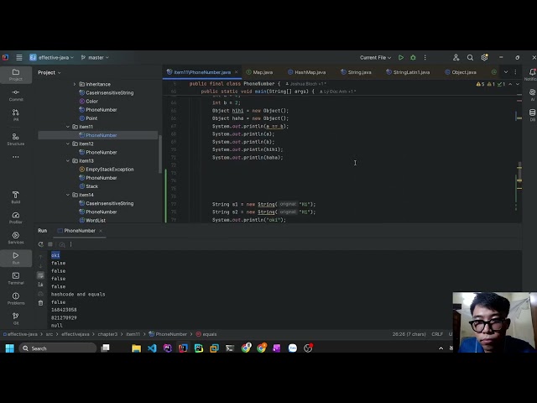Image resolution: width=537 pixels, height=403 pixels.
Task: Click equals method in breadcrumb
Action: [x=206, y=334]
